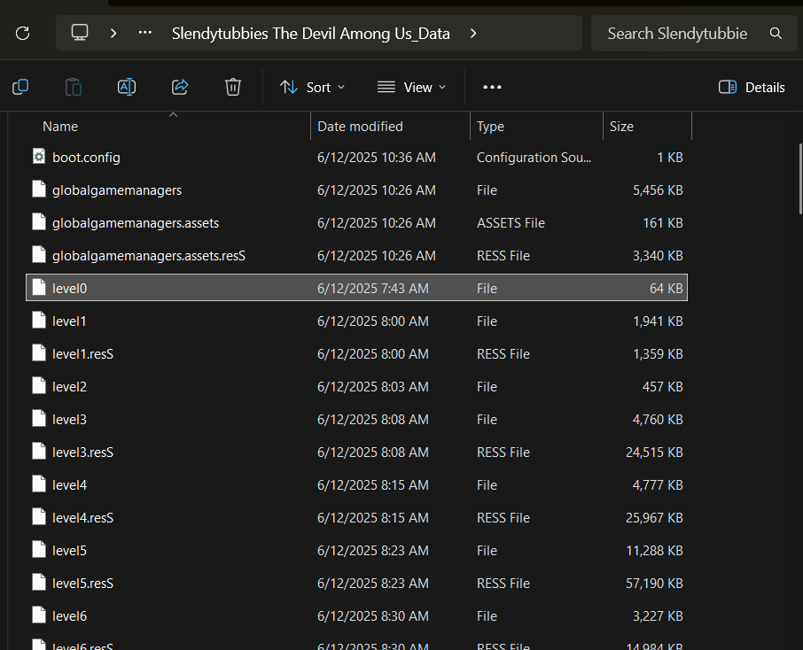Open the Sort dropdown menu
Image resolution: width=803 pixels, height=650 pixels.
click(313, 87)
